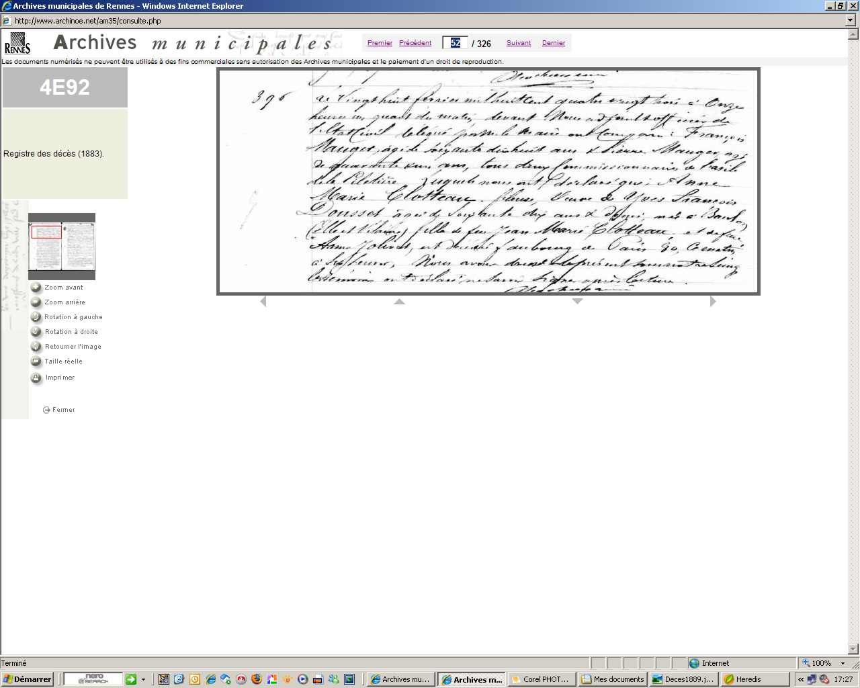Go to next page via Suivant
This screenshot has height=688, width=860.
coord(518,43)
